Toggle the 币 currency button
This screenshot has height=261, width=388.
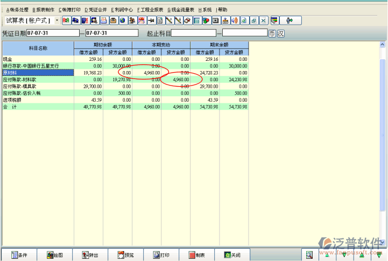(272, 33)
